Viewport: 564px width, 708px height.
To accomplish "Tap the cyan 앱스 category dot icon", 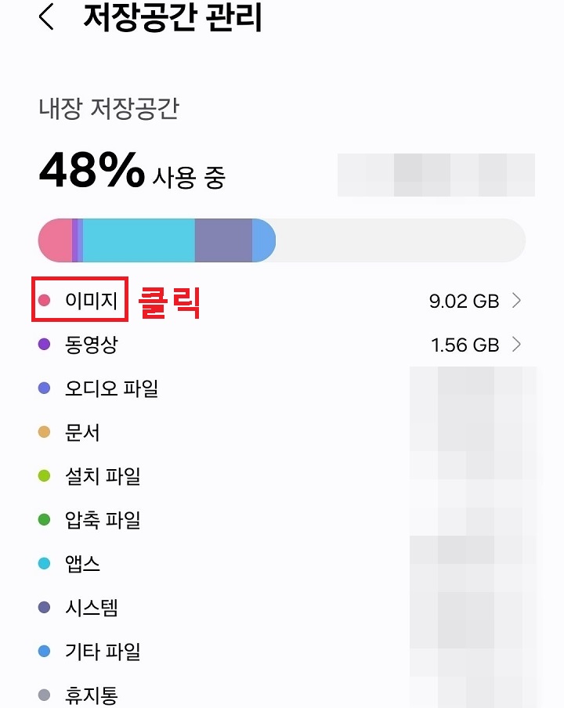I will (x=45, y=563).
